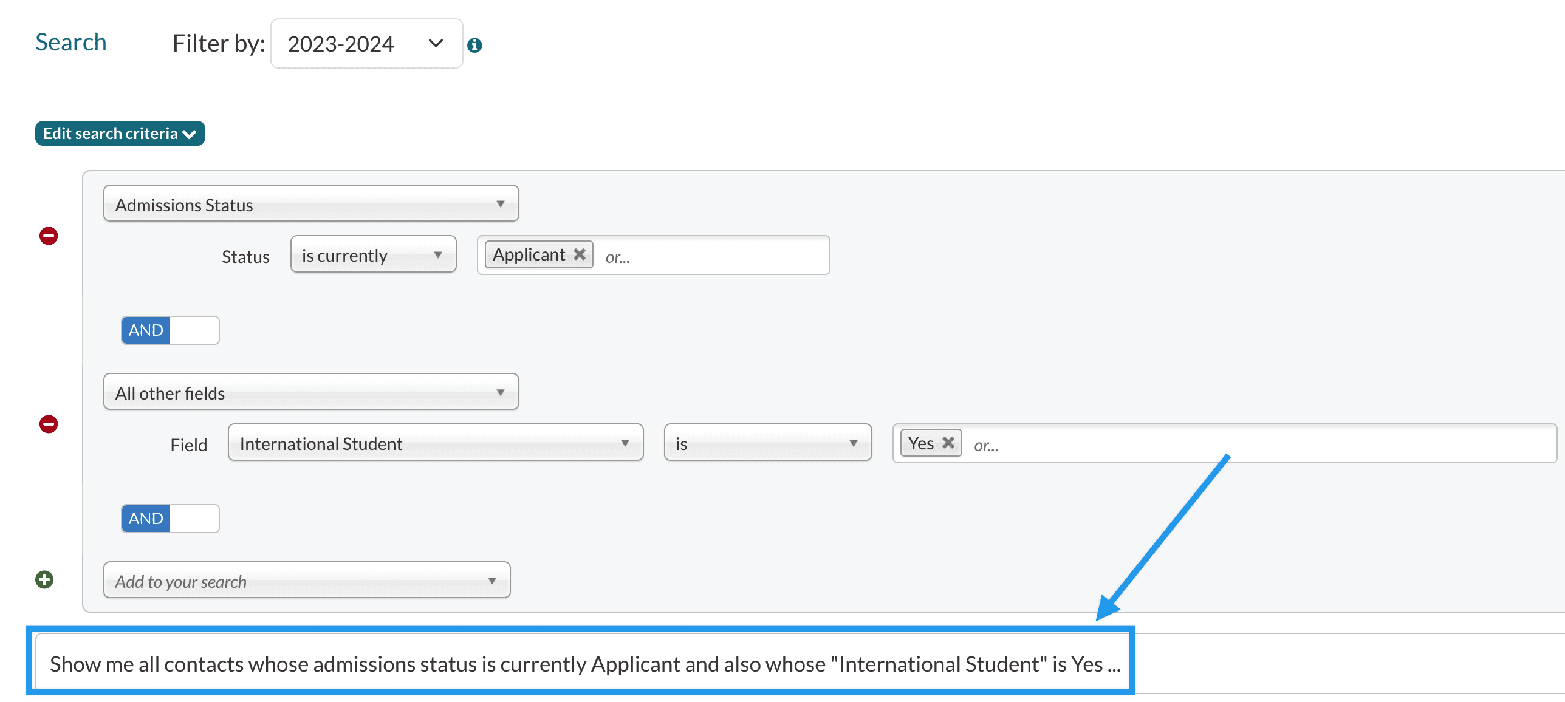Click the search summary sentence box
Screen dimensions: 1565x702
(x=583, y=664)
